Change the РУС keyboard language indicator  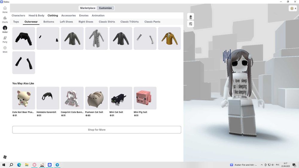coord(278,165)
